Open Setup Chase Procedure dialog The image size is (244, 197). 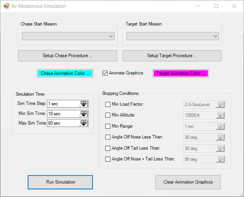(67, 56)
